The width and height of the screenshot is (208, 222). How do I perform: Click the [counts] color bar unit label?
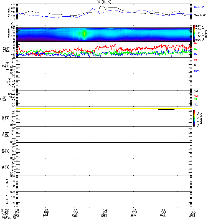click(x=206, y=33)
